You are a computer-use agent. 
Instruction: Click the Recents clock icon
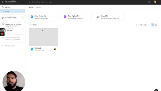[x=3, y=7]
